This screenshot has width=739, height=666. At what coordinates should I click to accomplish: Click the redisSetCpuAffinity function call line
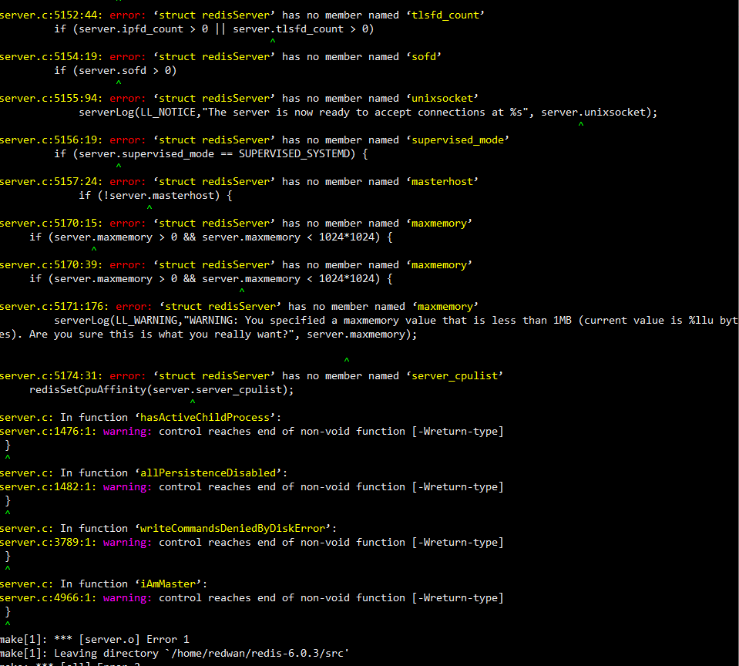pyautogui.click(x=154, y=389)
